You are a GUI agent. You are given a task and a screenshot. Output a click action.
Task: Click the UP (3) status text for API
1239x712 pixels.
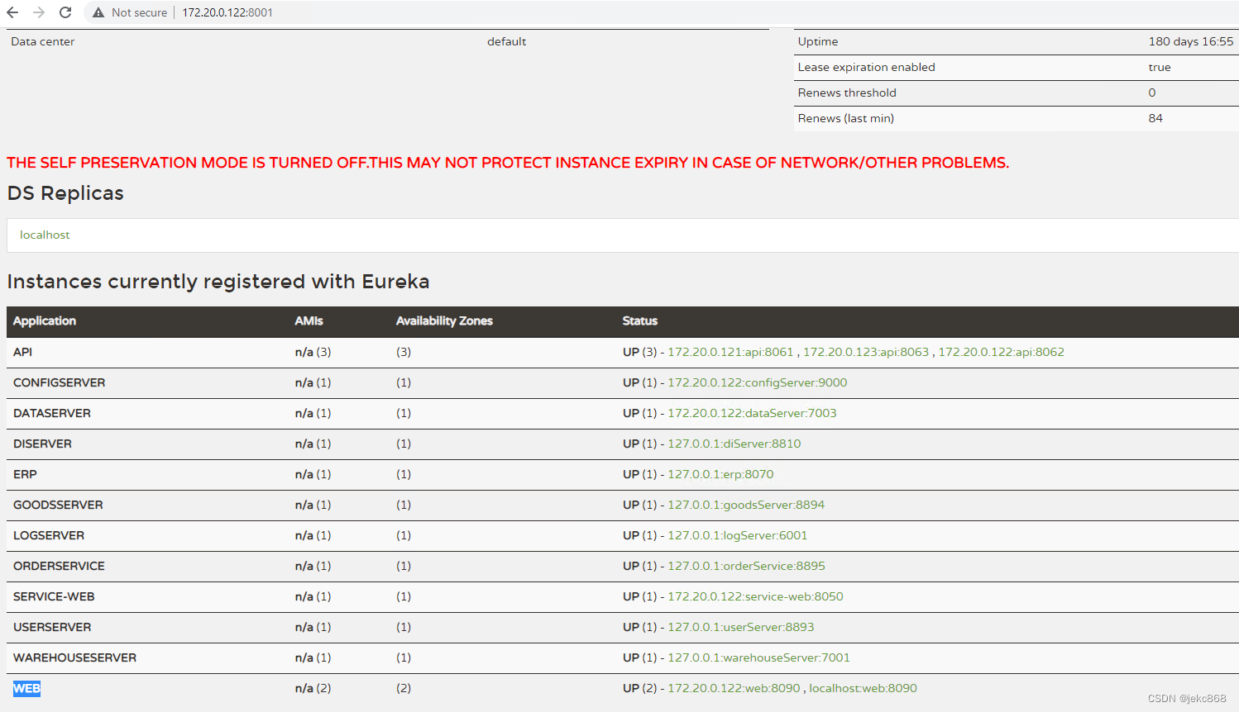tap(640, 352)
